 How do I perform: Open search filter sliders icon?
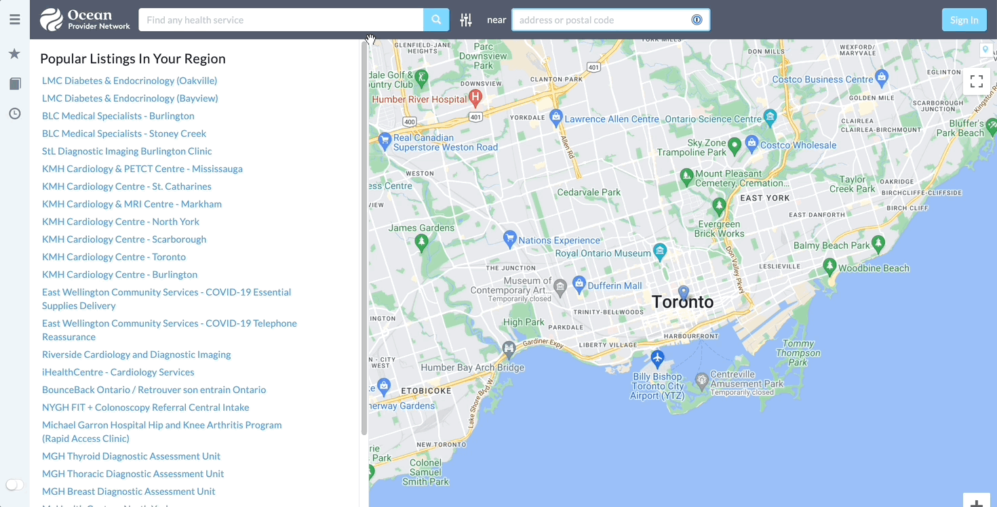[466, 20]
